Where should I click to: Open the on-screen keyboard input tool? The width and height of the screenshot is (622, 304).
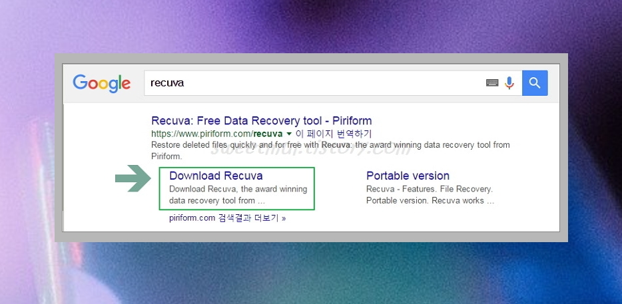pos(492,83)
